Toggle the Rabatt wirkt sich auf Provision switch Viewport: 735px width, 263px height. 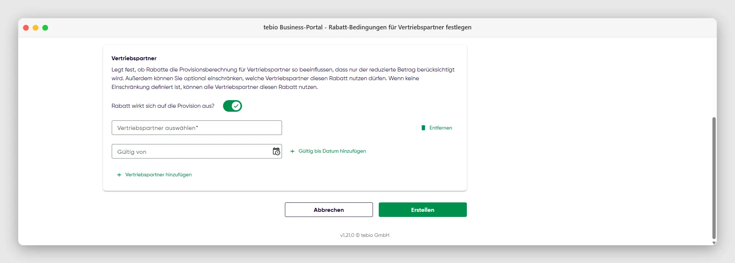coord(232,106)
